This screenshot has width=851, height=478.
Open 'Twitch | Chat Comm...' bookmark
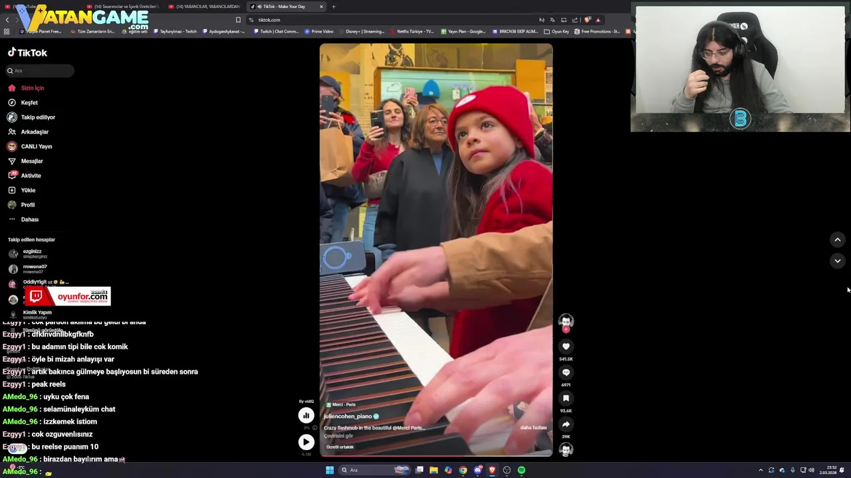pos(276,31)
